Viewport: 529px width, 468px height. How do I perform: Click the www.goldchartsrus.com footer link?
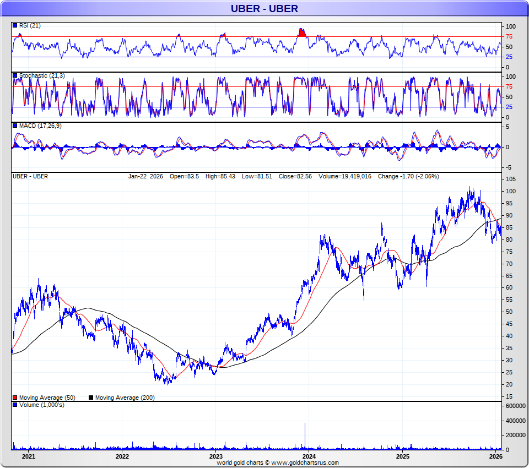point(305,463)
